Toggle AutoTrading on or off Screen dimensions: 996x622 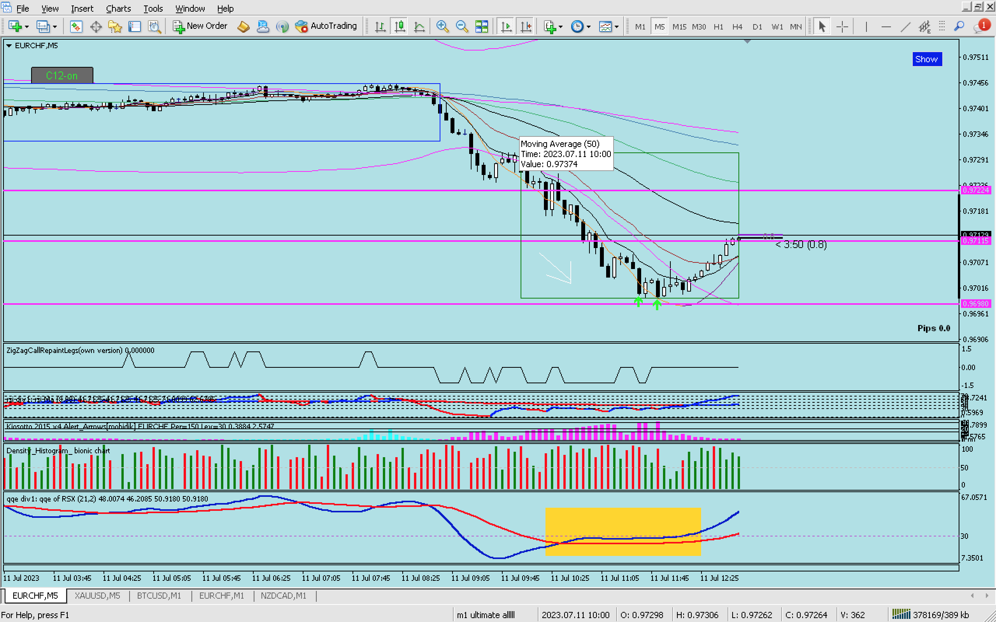click(x=326, y=26)
